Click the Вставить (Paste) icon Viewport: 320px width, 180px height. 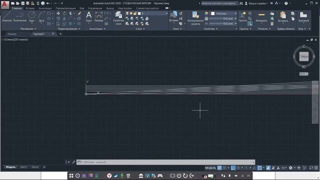tap(283, 16)
